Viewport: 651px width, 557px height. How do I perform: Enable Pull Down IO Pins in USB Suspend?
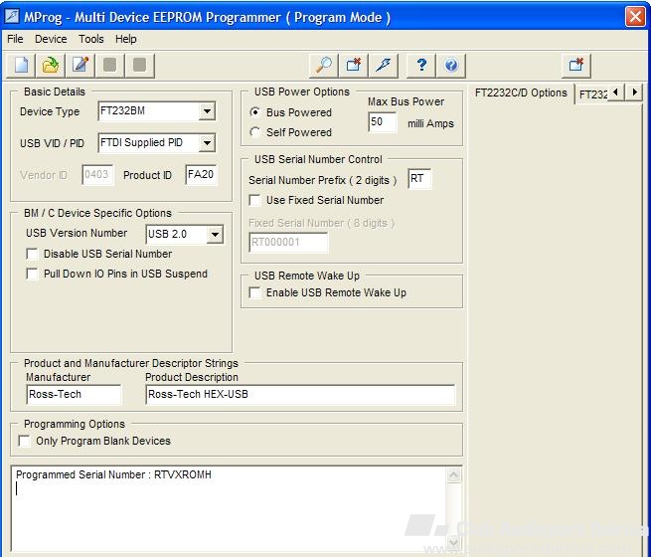32,274
